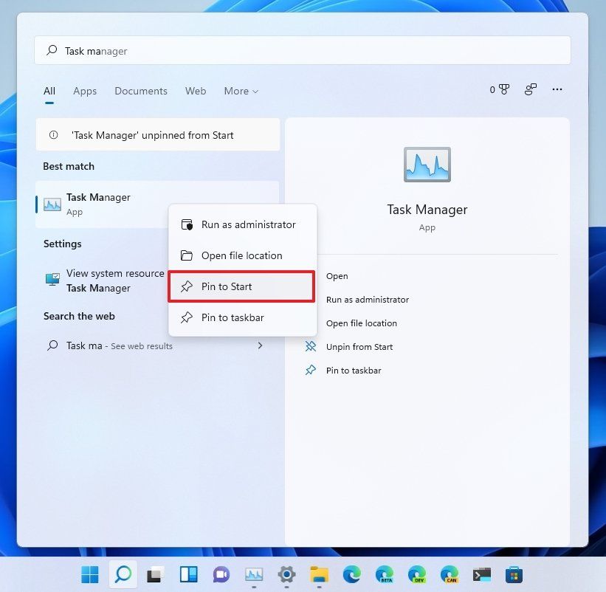Open account options via profile icon
Screen dimensions: 606x592
pos(529,89)
